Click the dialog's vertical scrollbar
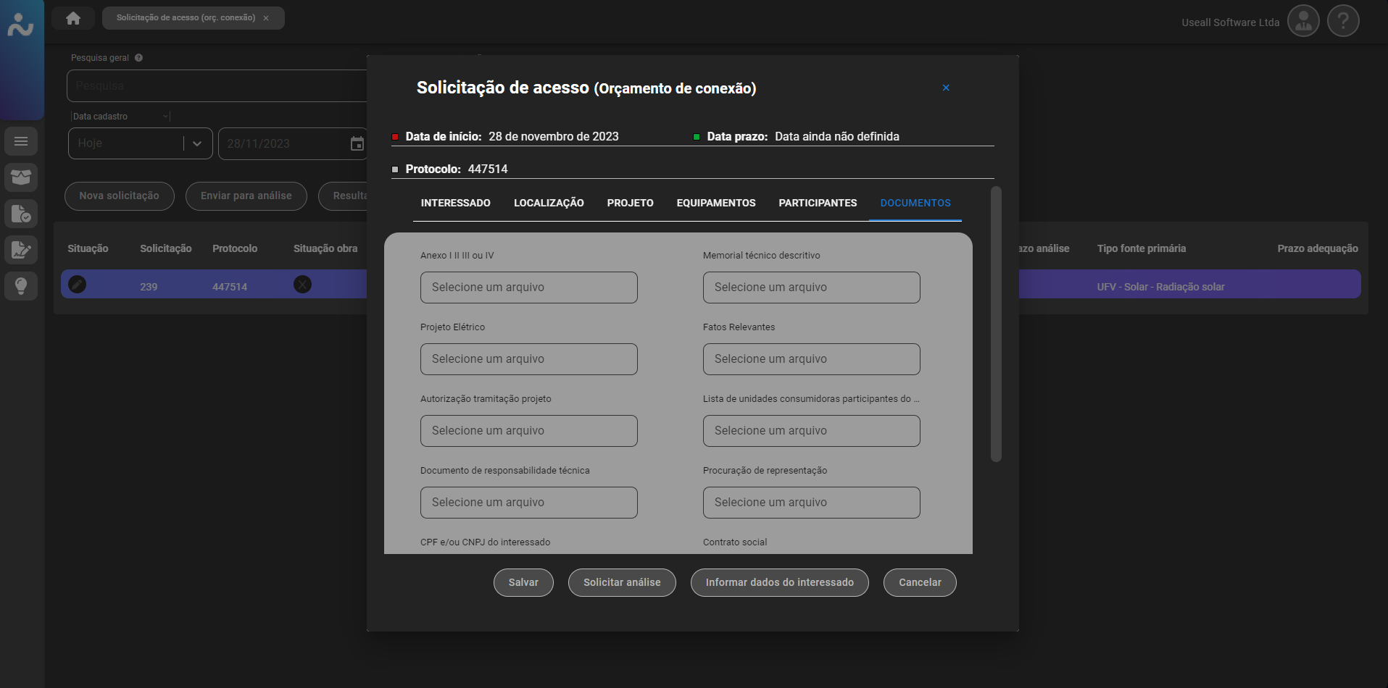Screen dimensions: 1388x688 (995, 324)
